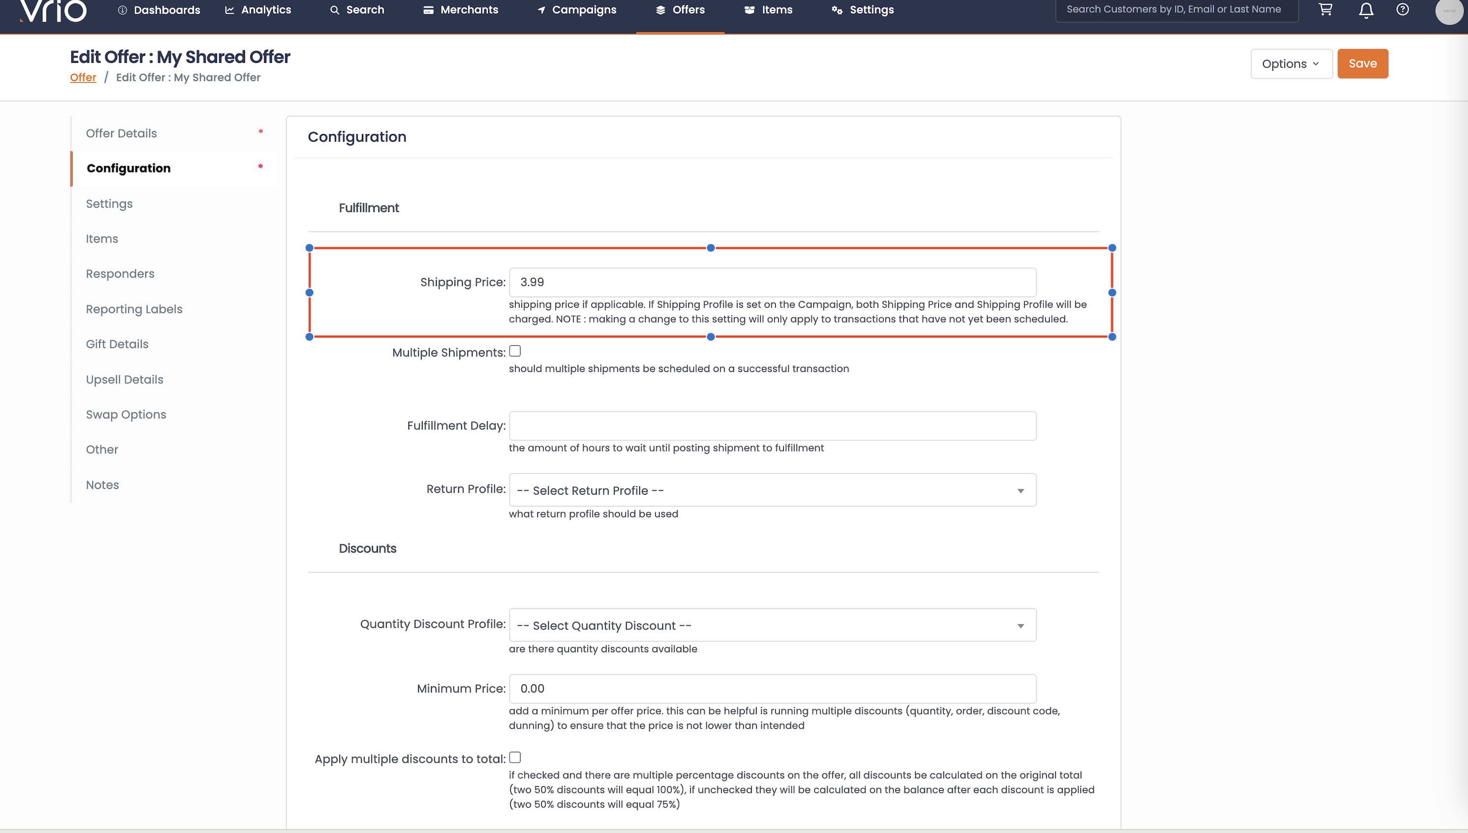The width and height of the screenshot is (1468, 833).
Task: Open the Analytics menu
Action: [258, 10]
